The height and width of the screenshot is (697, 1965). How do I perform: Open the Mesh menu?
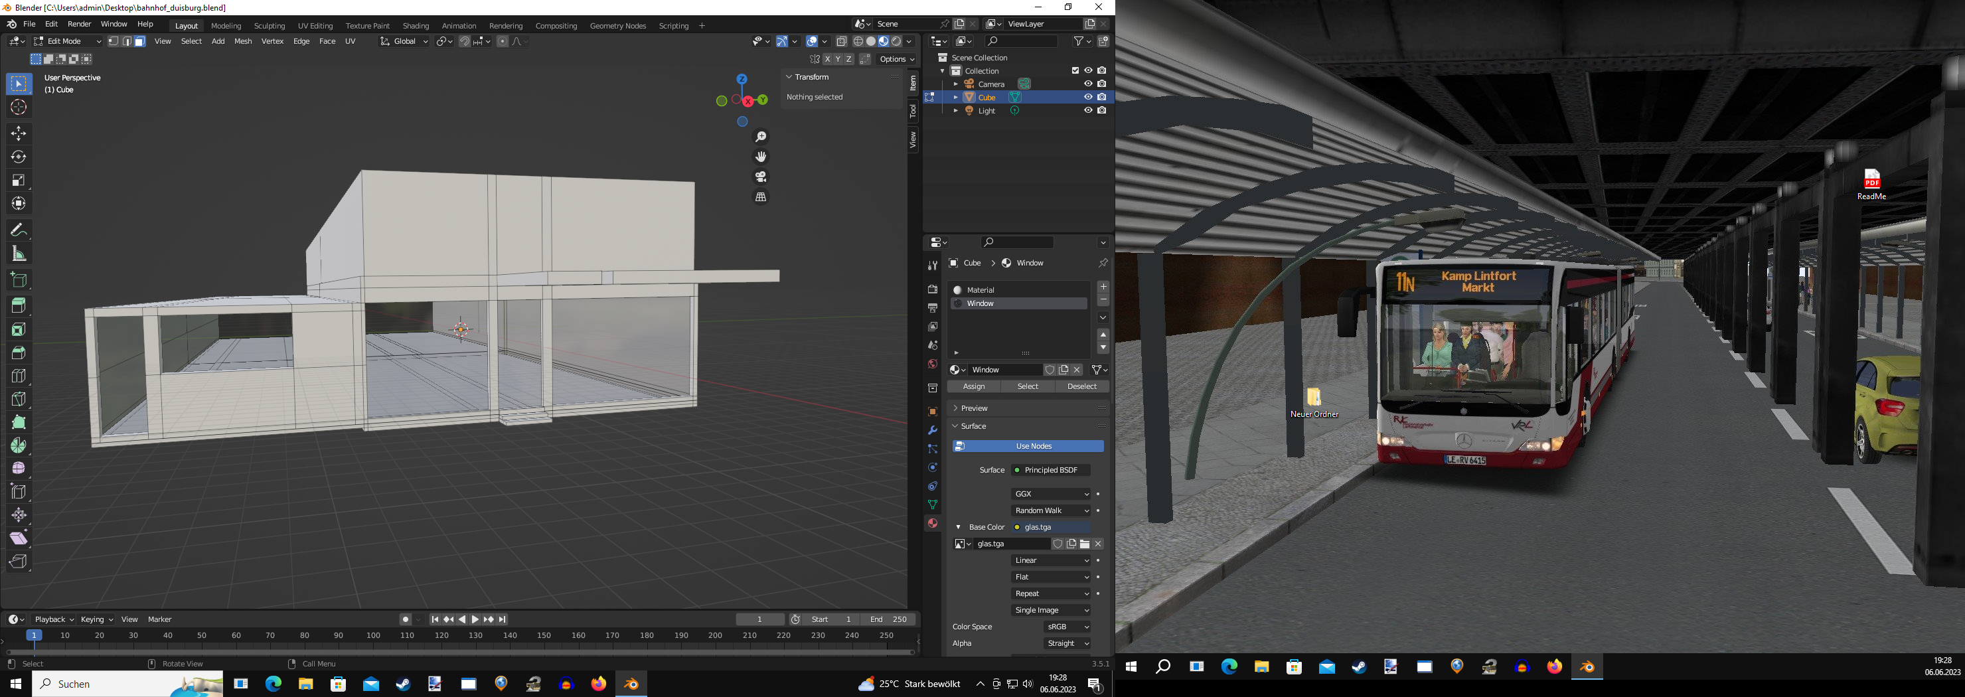(x=242, y=41)
